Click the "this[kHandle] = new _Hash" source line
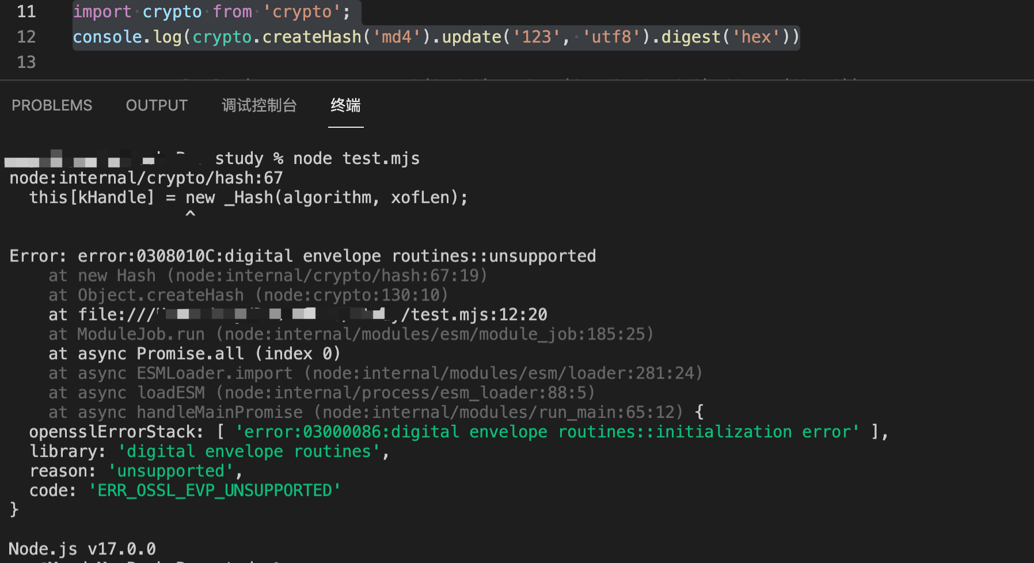Screen dimensions: 1034x563 (249, 197)
